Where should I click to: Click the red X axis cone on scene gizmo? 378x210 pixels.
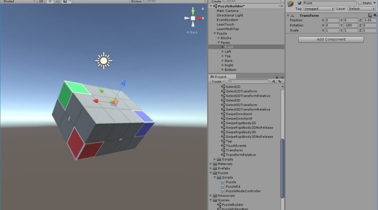click(200, 18)
